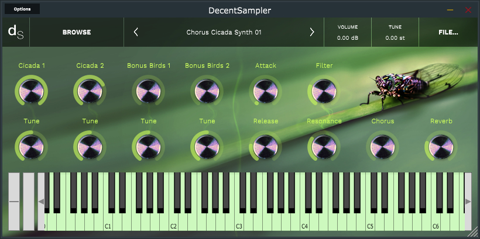
Task: Shift keyboard left with arrow button
Action: pos(41,202)
